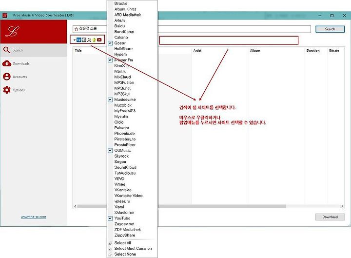Click the Musicov.me site icon
The width and height of the screenshot is (351, 258).
[89, 40]
